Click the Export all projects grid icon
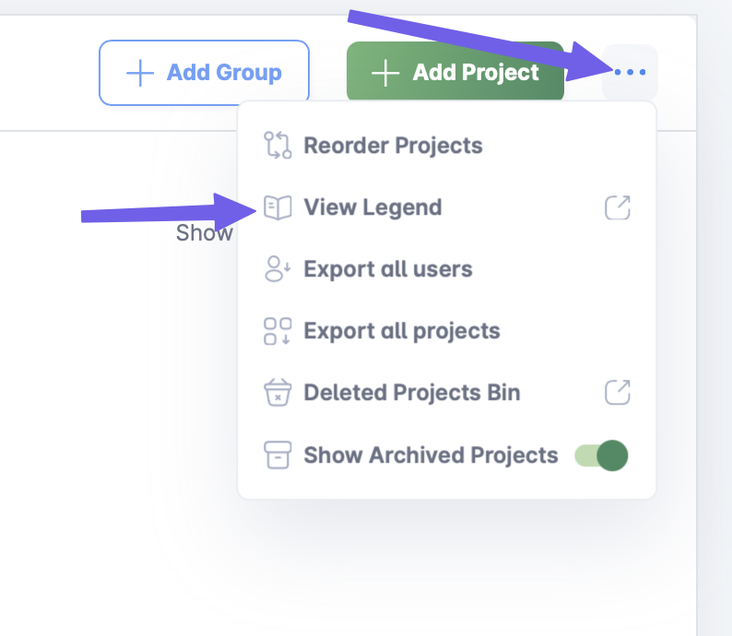This screenshot has height=636, width=732. tap(277, 331)
